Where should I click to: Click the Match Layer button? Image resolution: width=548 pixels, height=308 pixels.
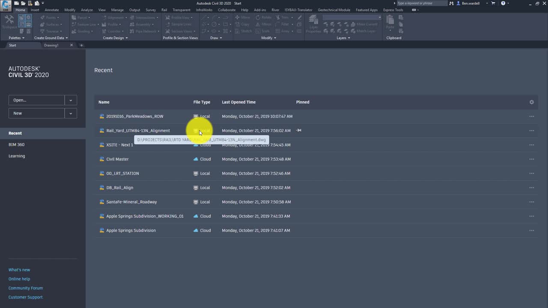pos(363,31)
